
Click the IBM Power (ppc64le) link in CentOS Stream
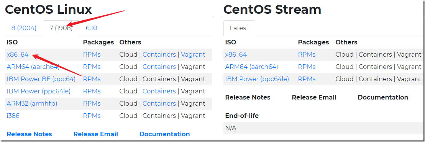[x=257, y=79]
